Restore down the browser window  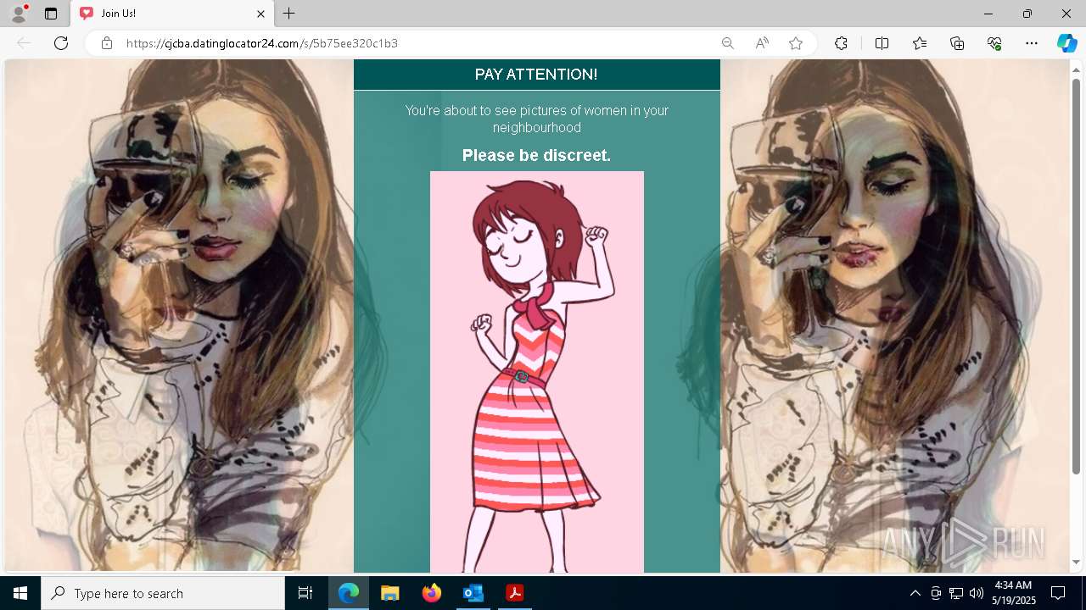click(1027, 14)
